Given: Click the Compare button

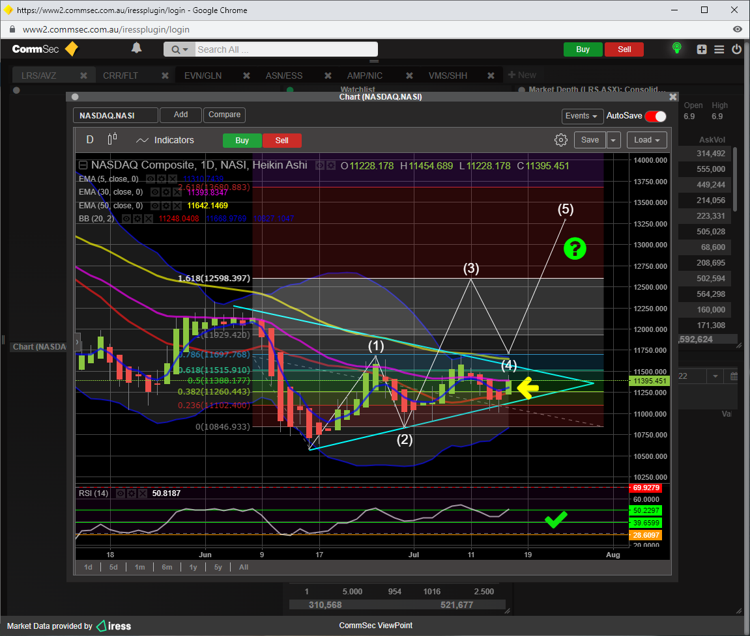Looking at the screenshot, I should pyautogui.click(x=224, y=115).
